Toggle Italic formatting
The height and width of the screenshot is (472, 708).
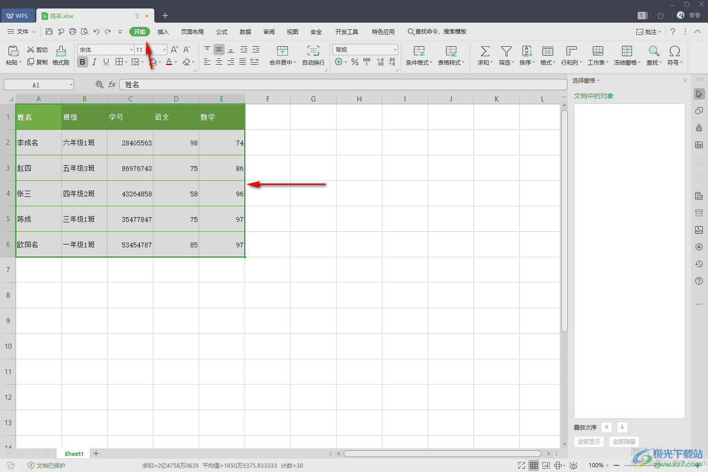coord(94,62)
